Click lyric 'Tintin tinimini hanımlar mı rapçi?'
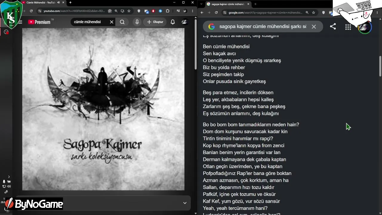 click(238, 139)
